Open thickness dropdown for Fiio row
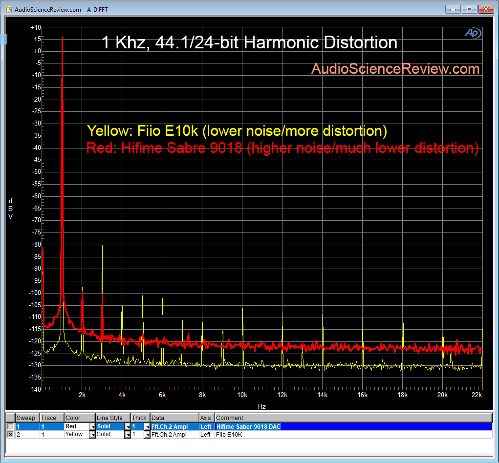499x463 pixels. click(147, 434)
